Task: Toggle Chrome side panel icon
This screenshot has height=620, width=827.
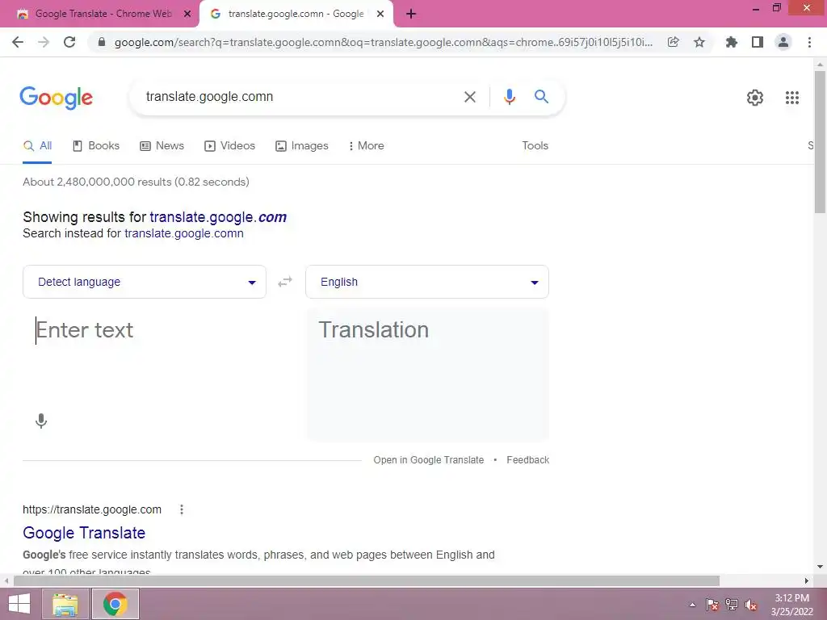Action: tap(758, 42)
